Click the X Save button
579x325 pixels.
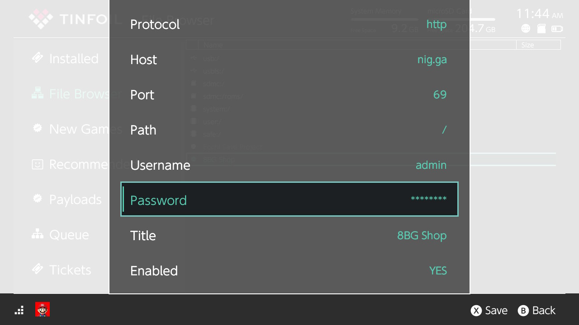click(x=489, y=310)
